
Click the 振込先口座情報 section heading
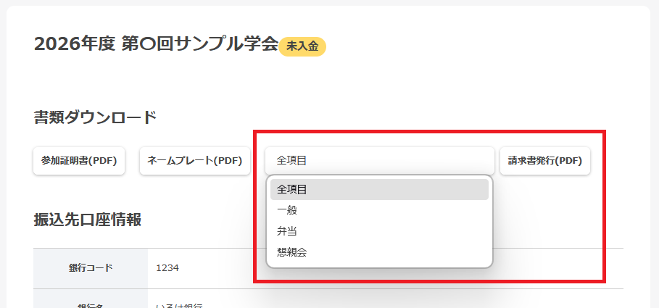[x=87, y=220]
